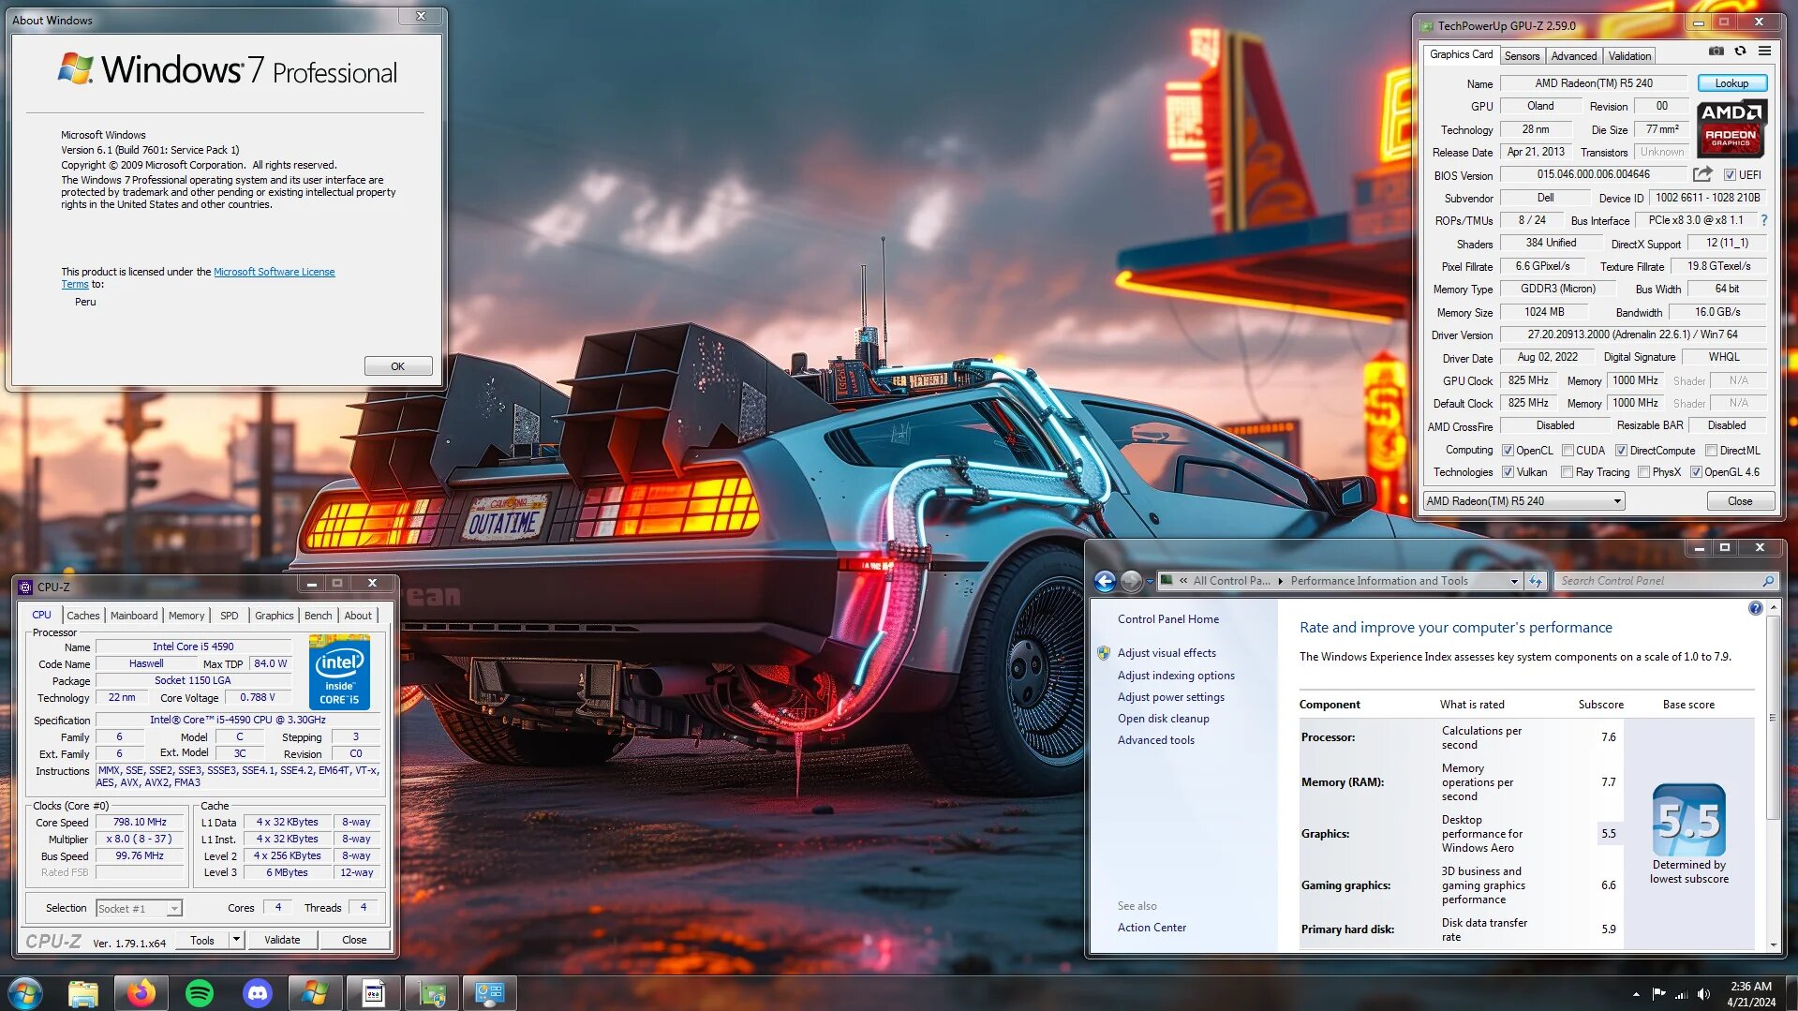Click the AMD Radeon logo in GPU-Z

point(1731,129)
